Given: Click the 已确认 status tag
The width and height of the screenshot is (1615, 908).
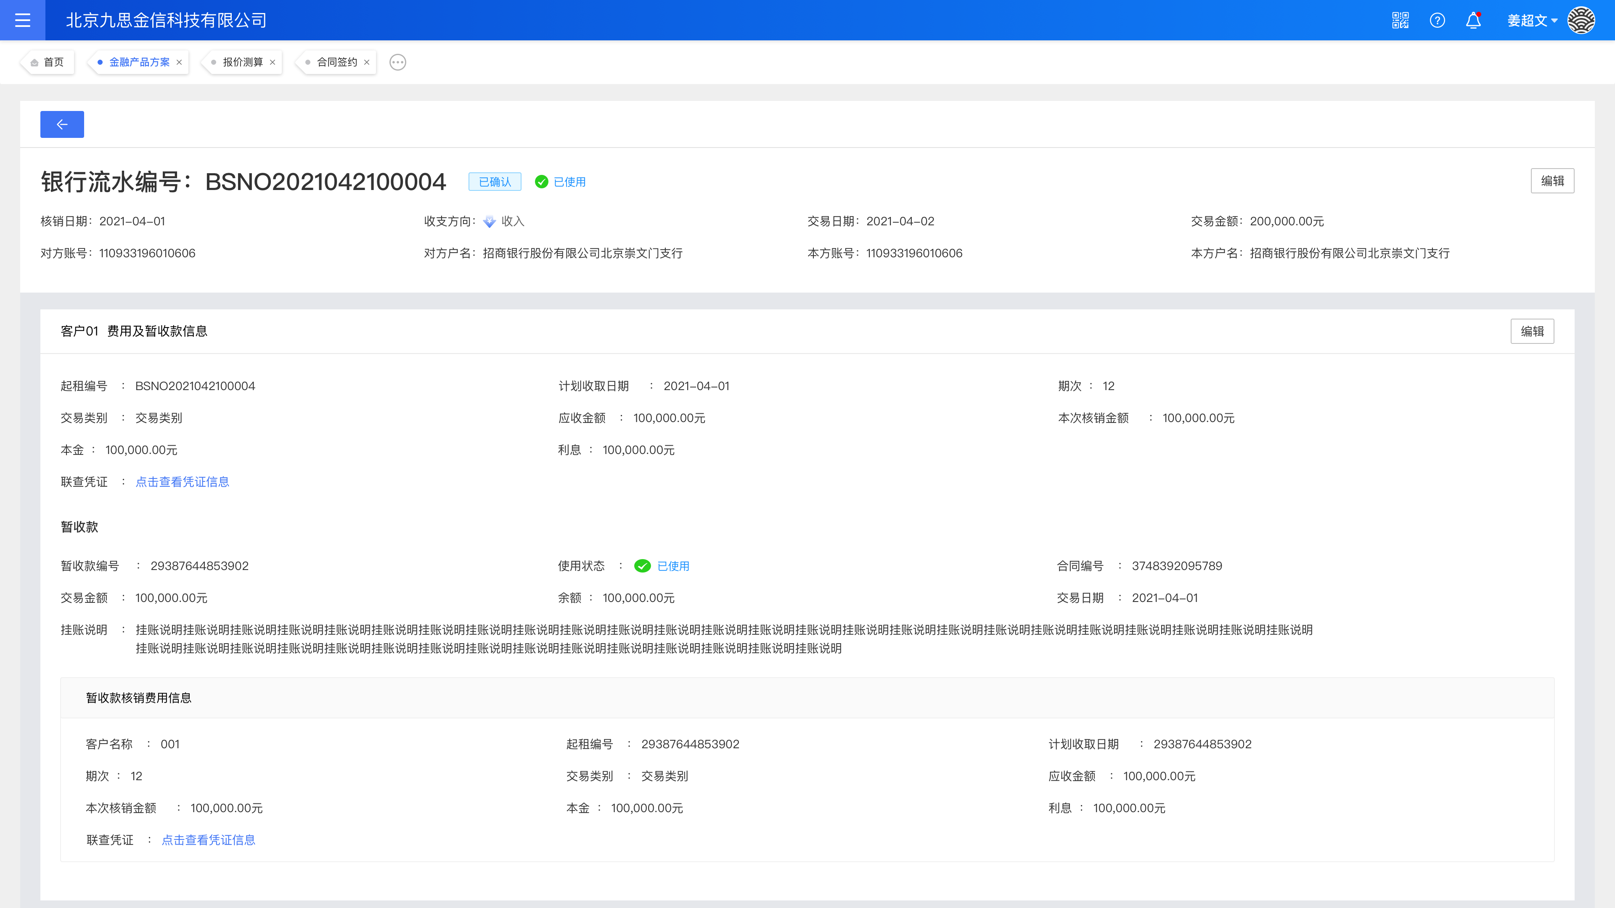Looking at the screenshot, I should (x=495, y=182).
